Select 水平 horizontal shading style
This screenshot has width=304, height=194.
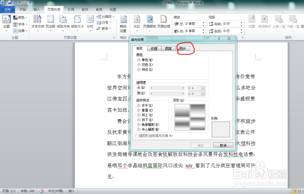pos(139,105)
